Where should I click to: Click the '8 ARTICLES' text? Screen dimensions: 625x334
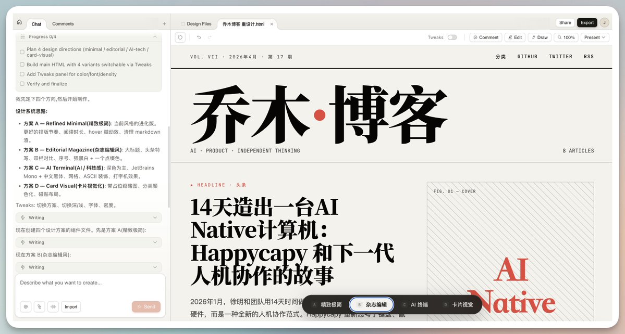[x=578, y=151]
